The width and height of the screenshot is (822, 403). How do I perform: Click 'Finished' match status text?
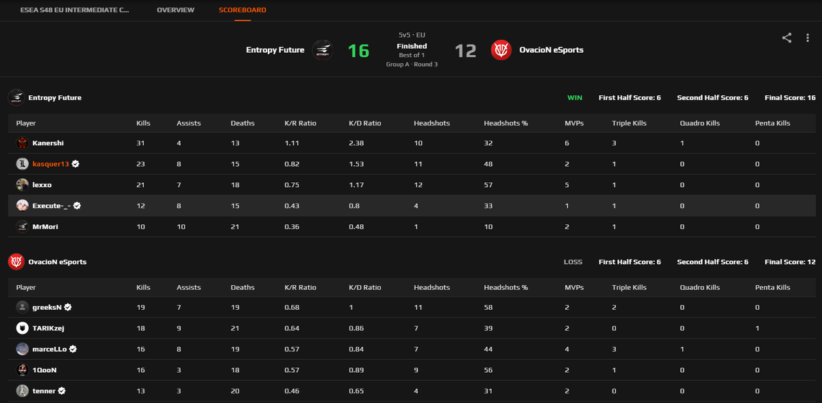click(412, 46)
